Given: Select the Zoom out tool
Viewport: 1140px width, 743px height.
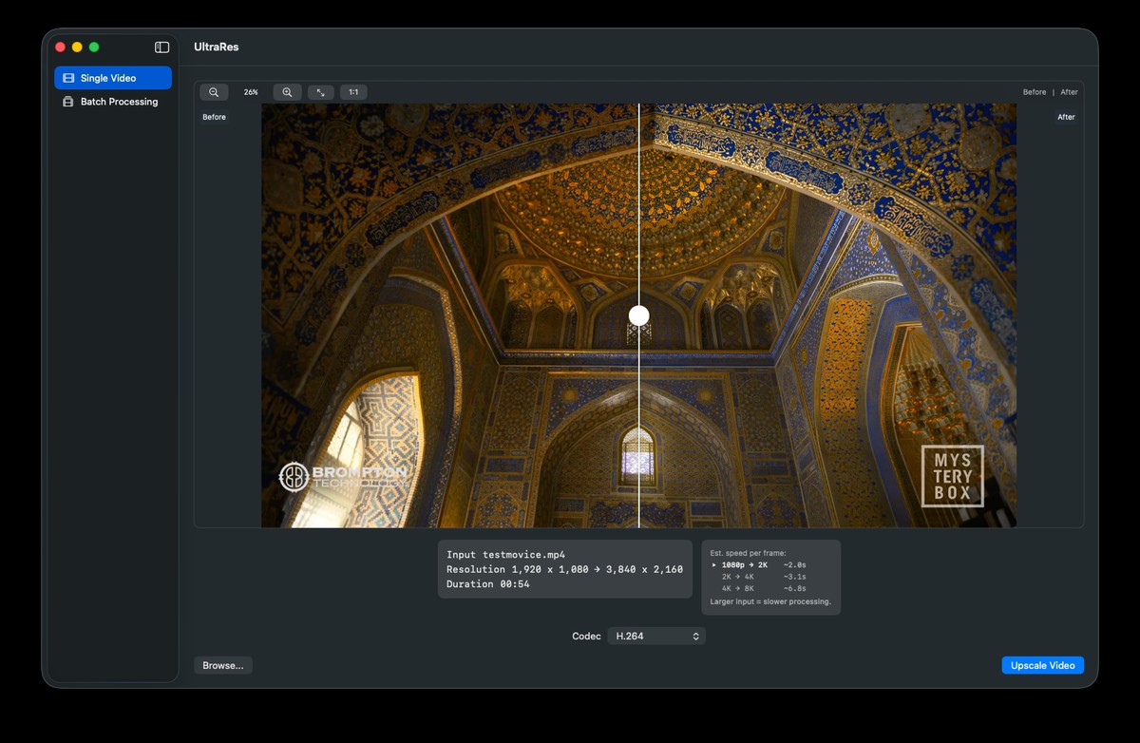Looking at the screenshot, I should click(214, 91).
